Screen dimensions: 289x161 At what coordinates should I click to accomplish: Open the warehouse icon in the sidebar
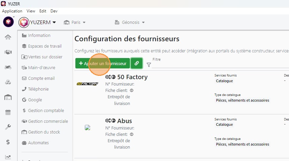tap(8, 97)
